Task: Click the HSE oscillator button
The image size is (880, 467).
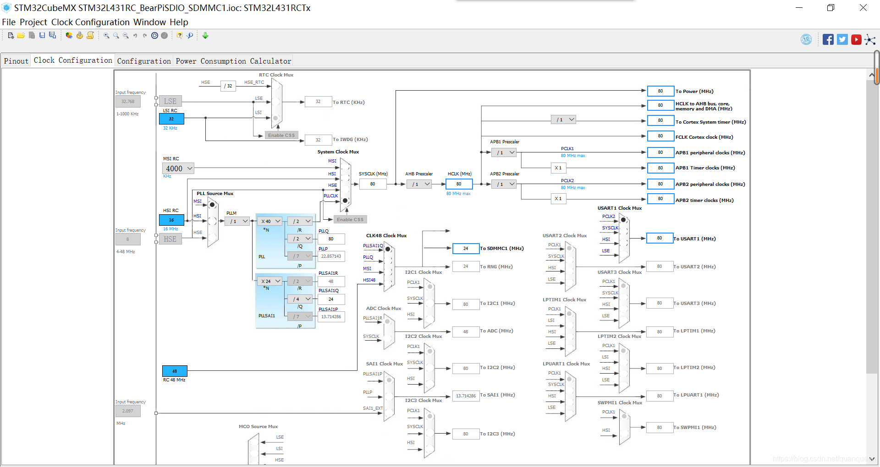Action: 170,239
